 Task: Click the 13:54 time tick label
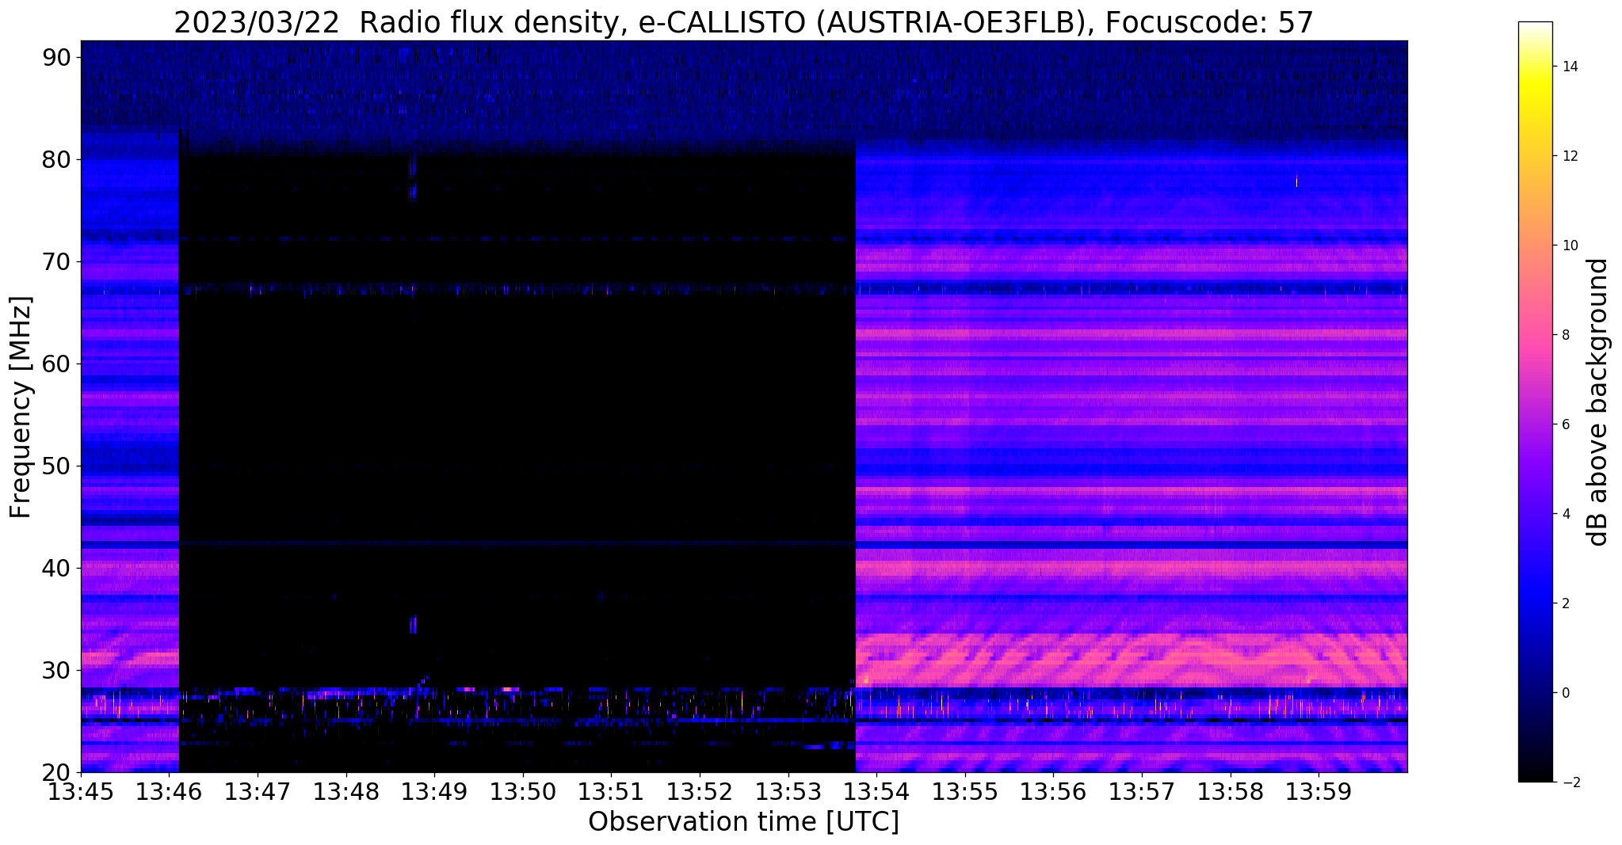click(x=876, y=793)
